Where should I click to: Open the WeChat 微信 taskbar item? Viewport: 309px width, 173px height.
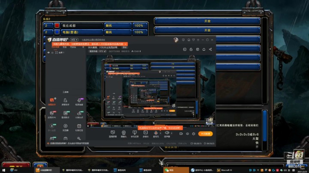pos(176,170)
